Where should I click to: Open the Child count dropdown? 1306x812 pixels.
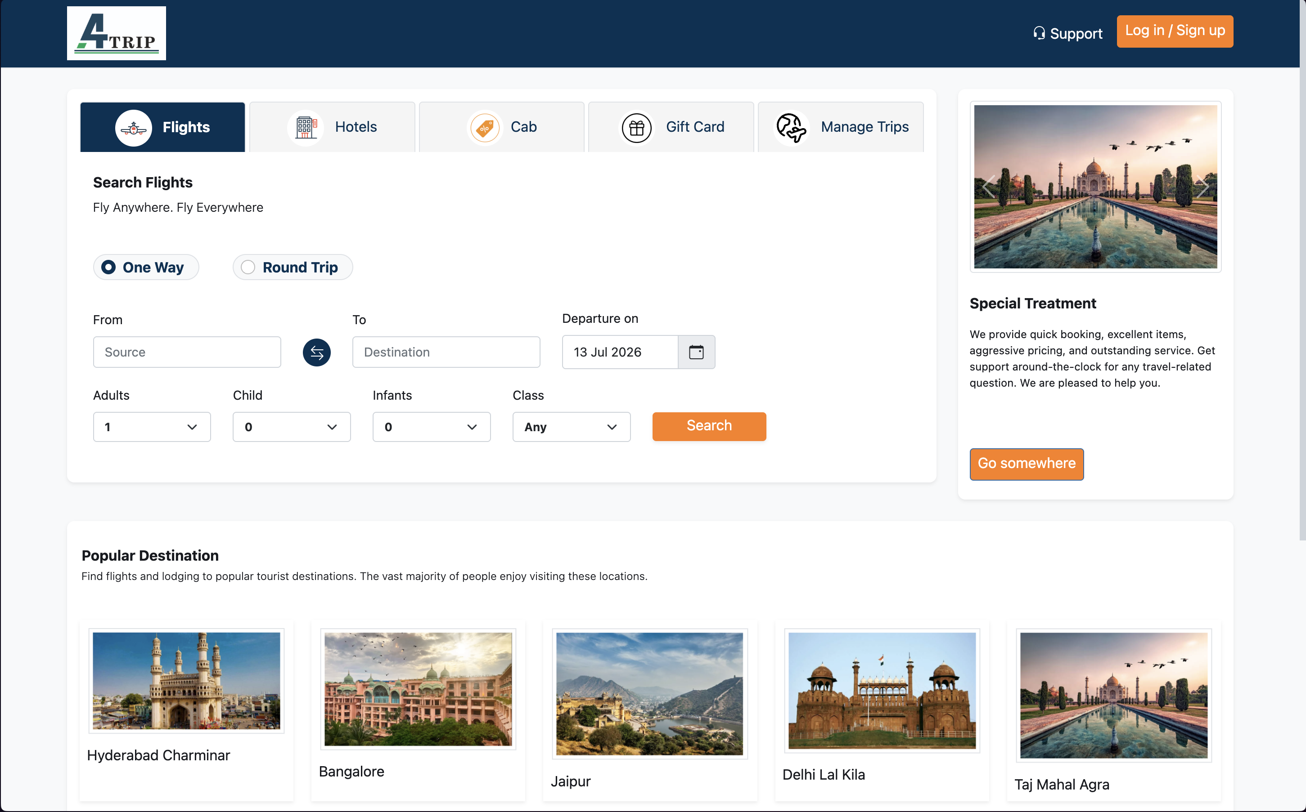click(x=291, y=427)
